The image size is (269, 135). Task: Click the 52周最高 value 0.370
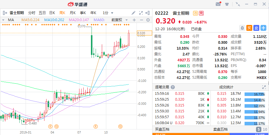[x=222, y=72]
